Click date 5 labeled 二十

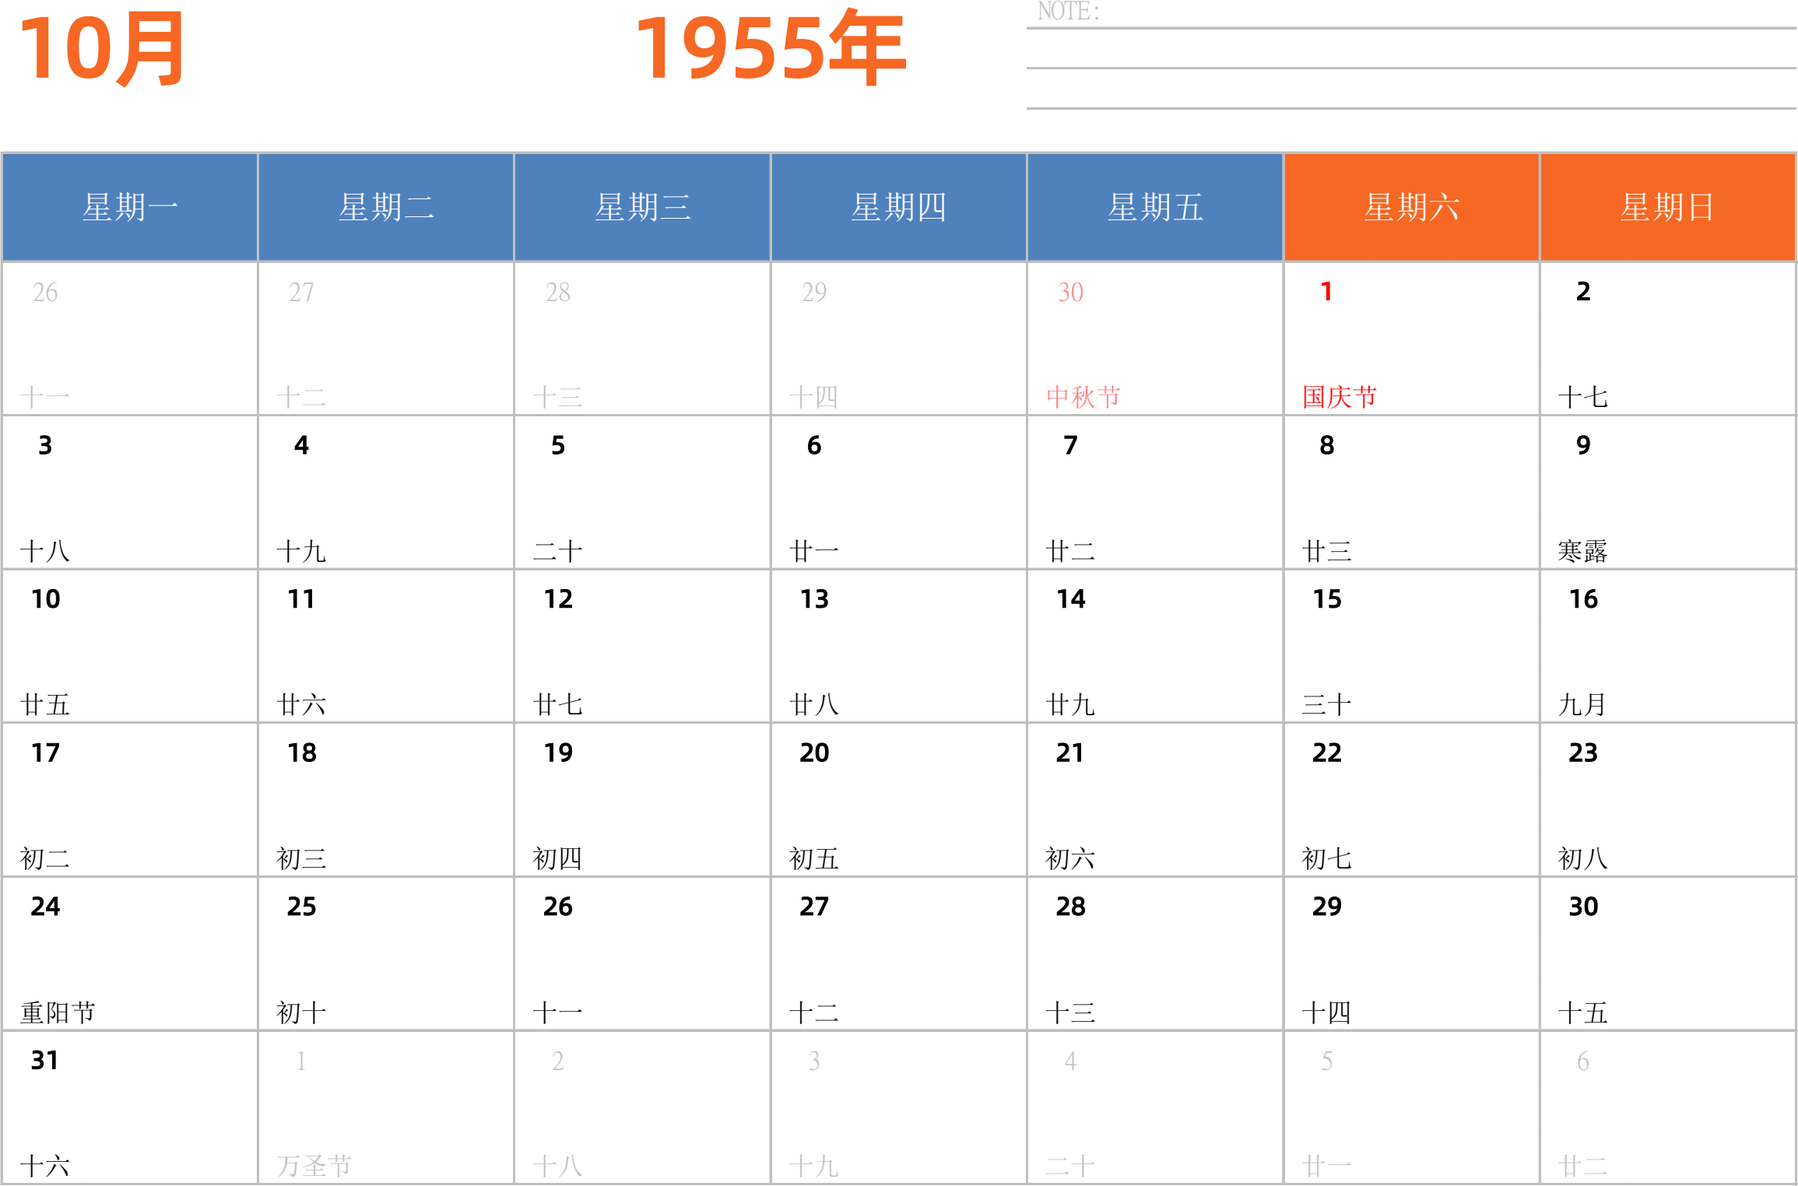point(642,492)
